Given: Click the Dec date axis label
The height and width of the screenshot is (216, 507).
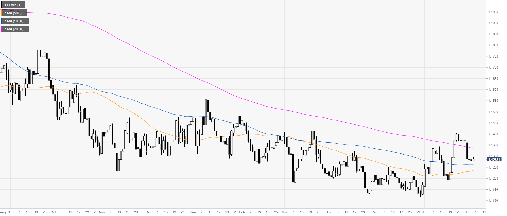Looking at the screenshot, I should click(x=149, y=212).
